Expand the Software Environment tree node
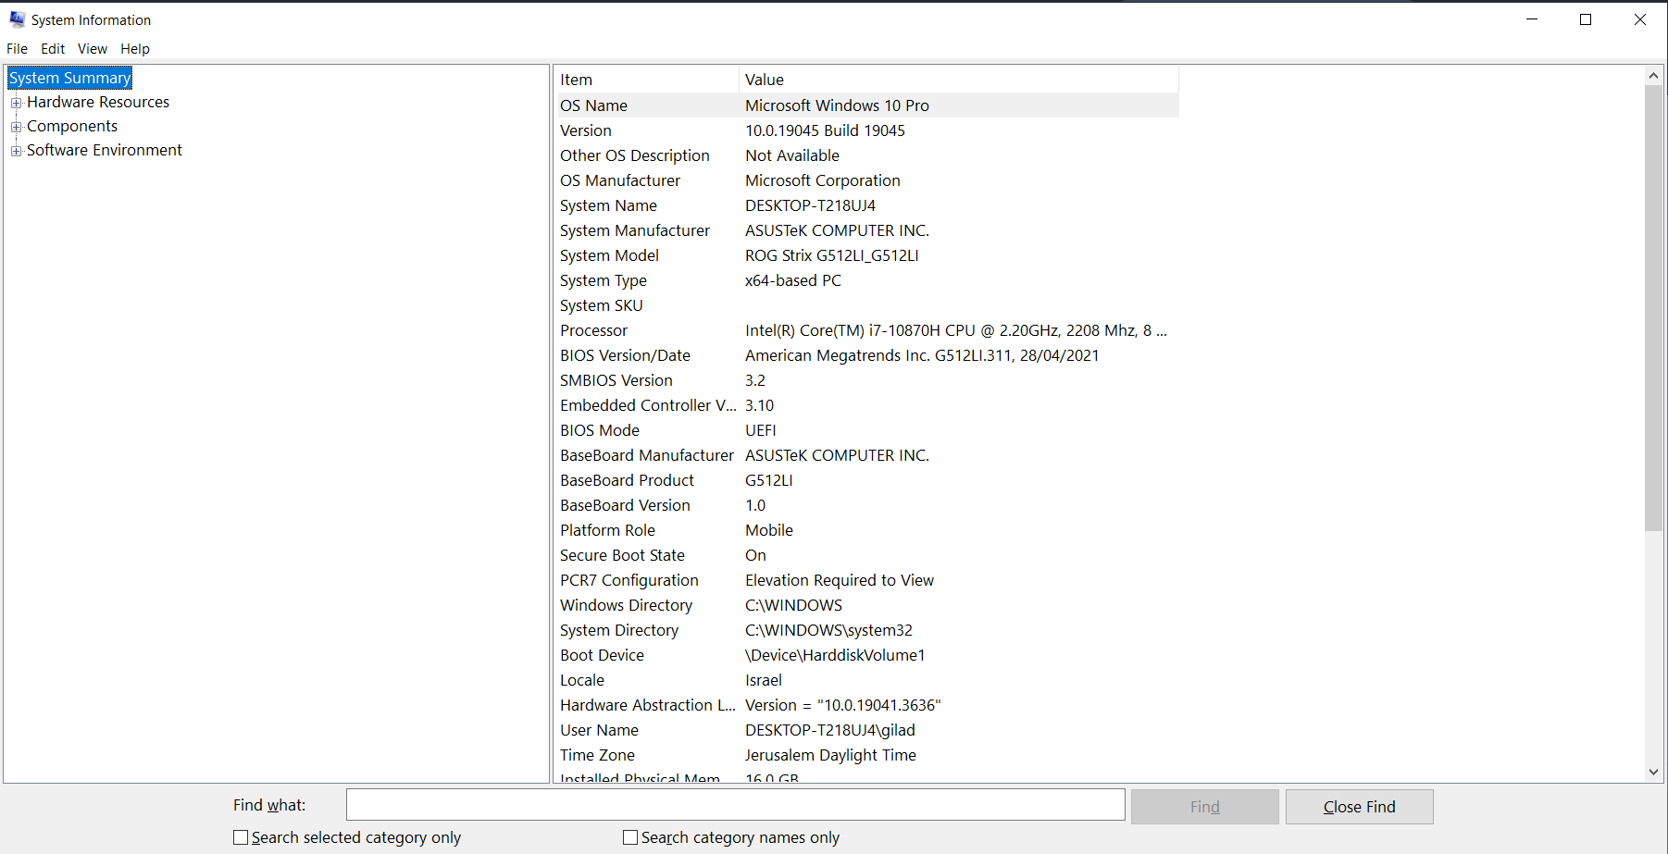This screenshot has height=854, width=1668. 16,151
